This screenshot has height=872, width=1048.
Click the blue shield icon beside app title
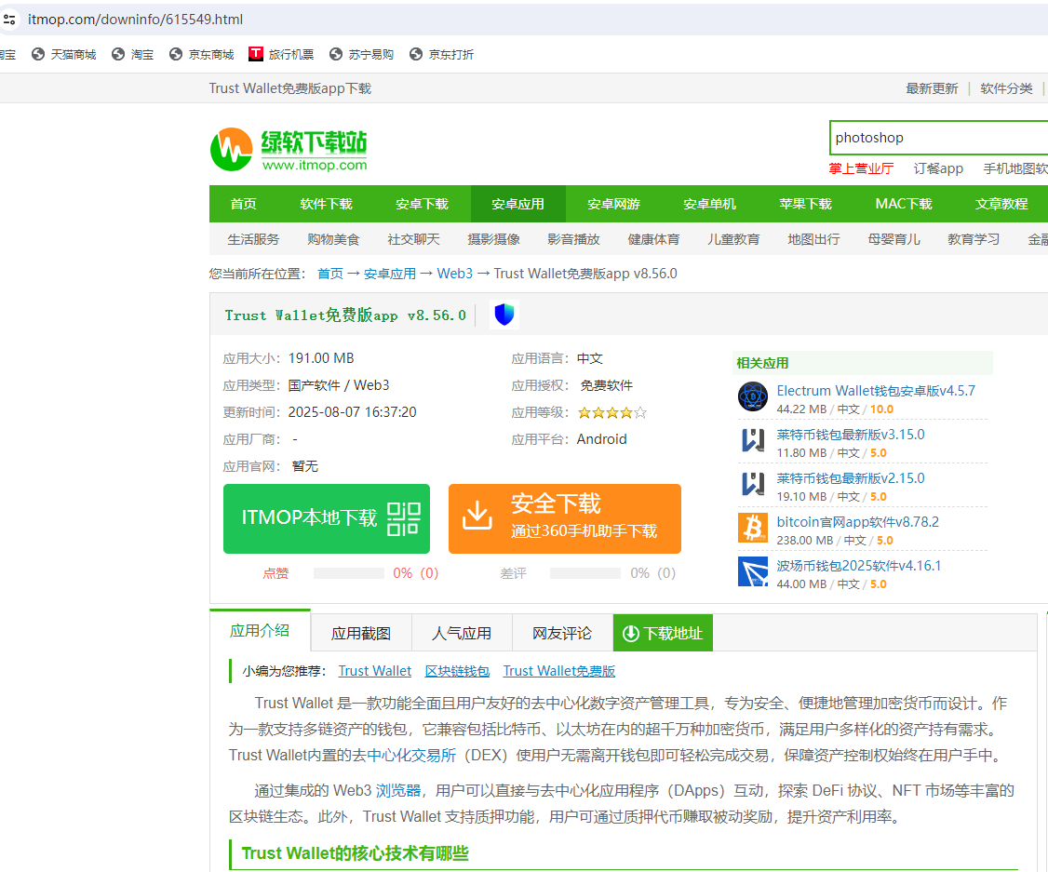[x=504, y=314]
